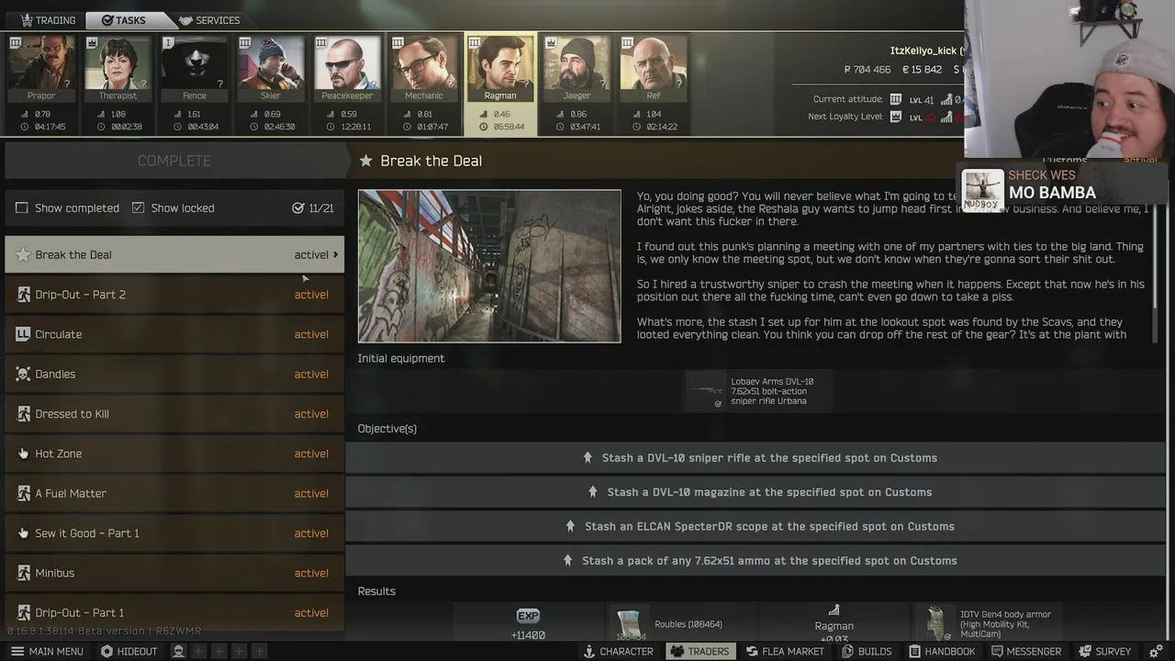The width and height of the screenshot is (1175, 661).
Task: Open the Drip-Out – Part 2 task
Action: click(174, 295)
